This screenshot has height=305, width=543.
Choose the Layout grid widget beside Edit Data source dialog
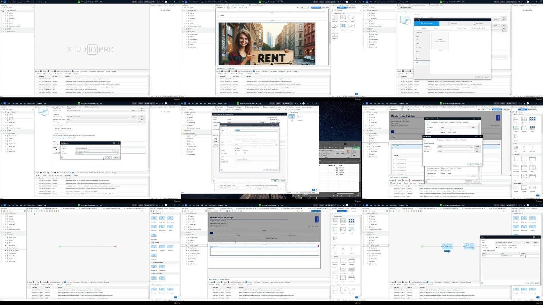tap(516, 159)
